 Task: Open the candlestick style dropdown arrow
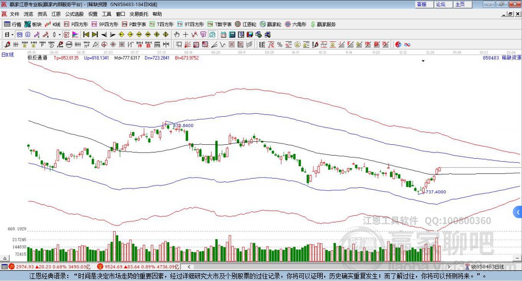tap(59, 35)
